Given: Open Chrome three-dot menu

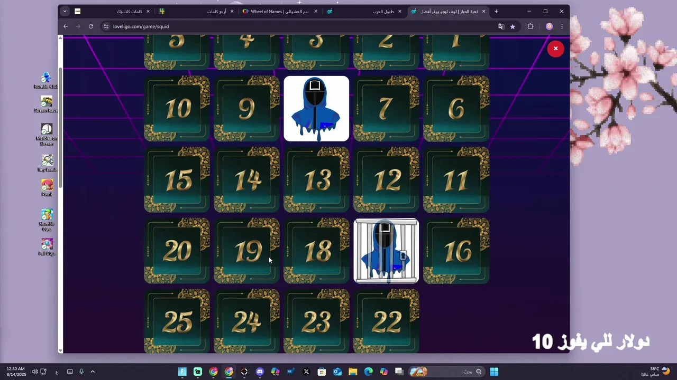Looking at the screenshot, I should click(562, 26).
